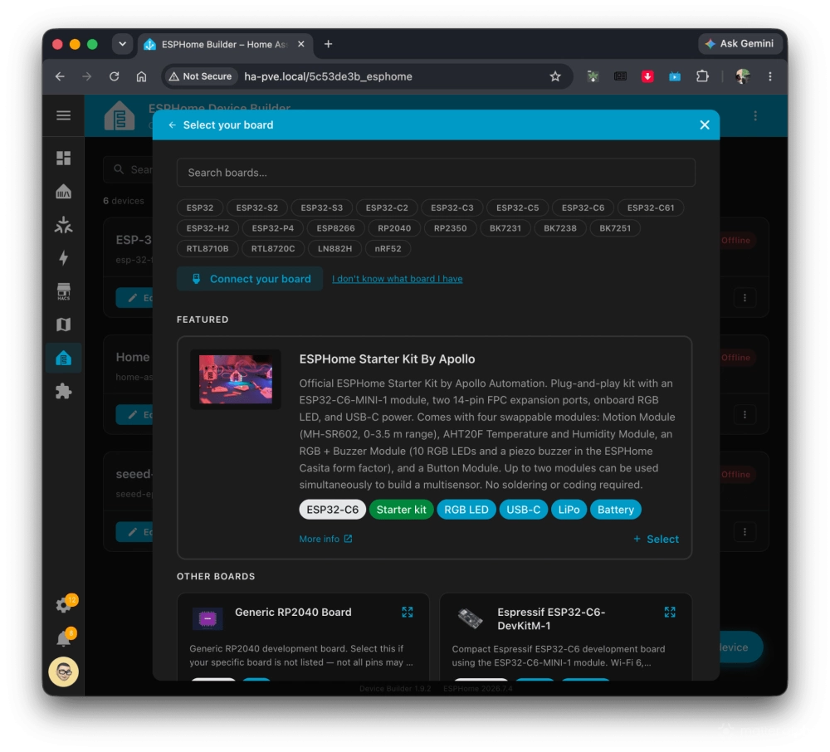Image resolution: width=830 pixels, height=752 pixels.
Task: Open a new browser tab
Action: click(x=328, y=44)
